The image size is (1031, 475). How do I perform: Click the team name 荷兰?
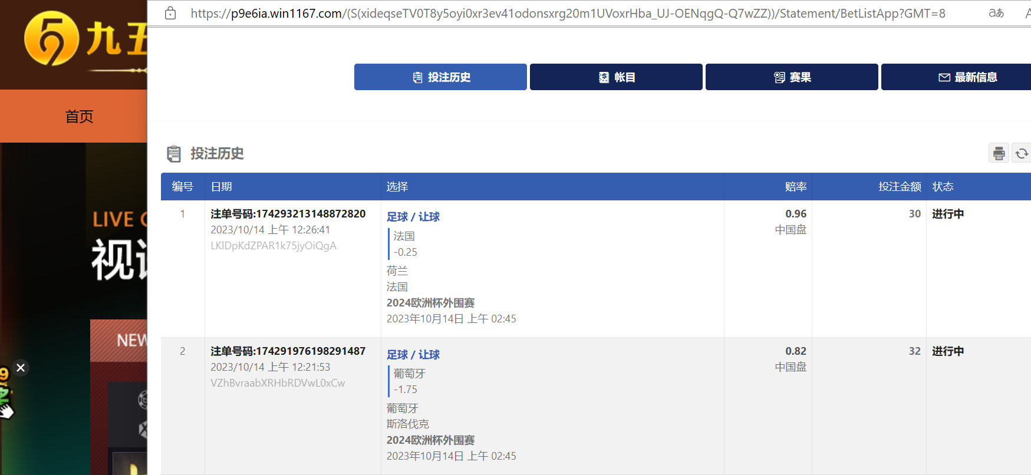397,271
